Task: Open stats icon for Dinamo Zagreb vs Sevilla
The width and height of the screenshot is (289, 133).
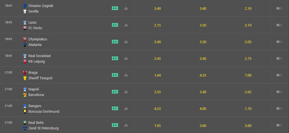Action: click(x=126, y=8)
